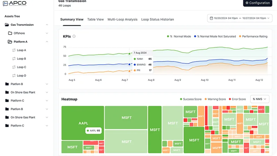This screenshot has width=277, height=156.
Task: Toggle % Normal Mode Not Saturated legend
Action: (x=215, y=36)
